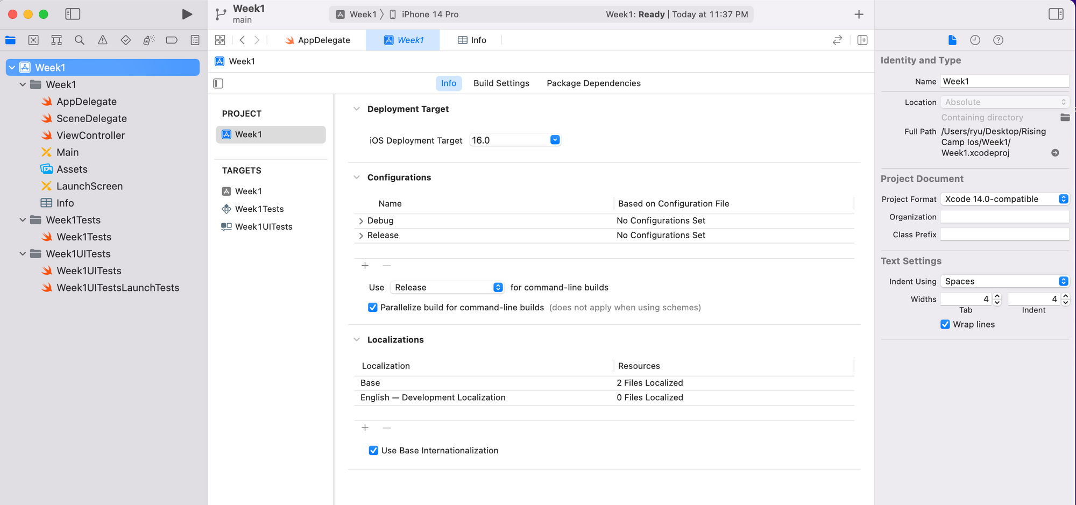Open related items grid menu
The width and height of the screenshot is (1076, 505).
(220, 40)
